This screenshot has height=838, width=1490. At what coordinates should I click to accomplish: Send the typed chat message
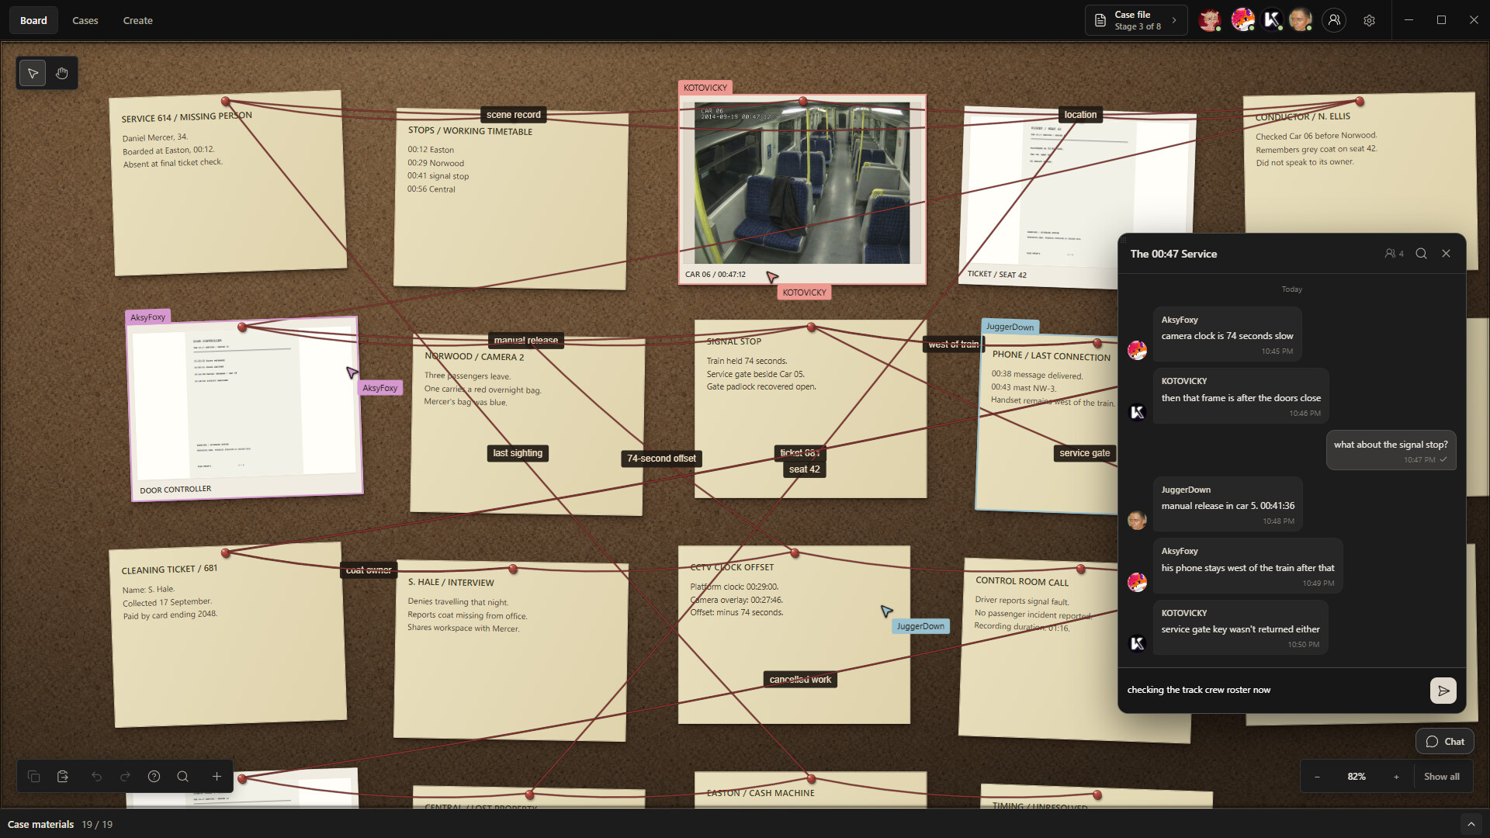(1443, 691)
